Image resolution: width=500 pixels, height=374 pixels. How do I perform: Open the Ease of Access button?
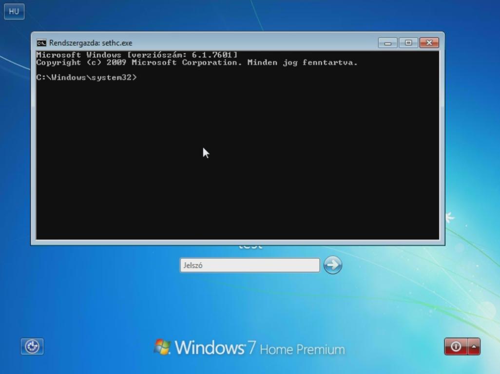tap(32, 346)
